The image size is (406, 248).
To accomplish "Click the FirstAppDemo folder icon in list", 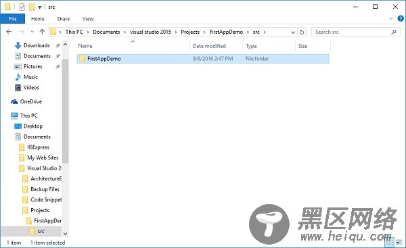I will [82, 58].
